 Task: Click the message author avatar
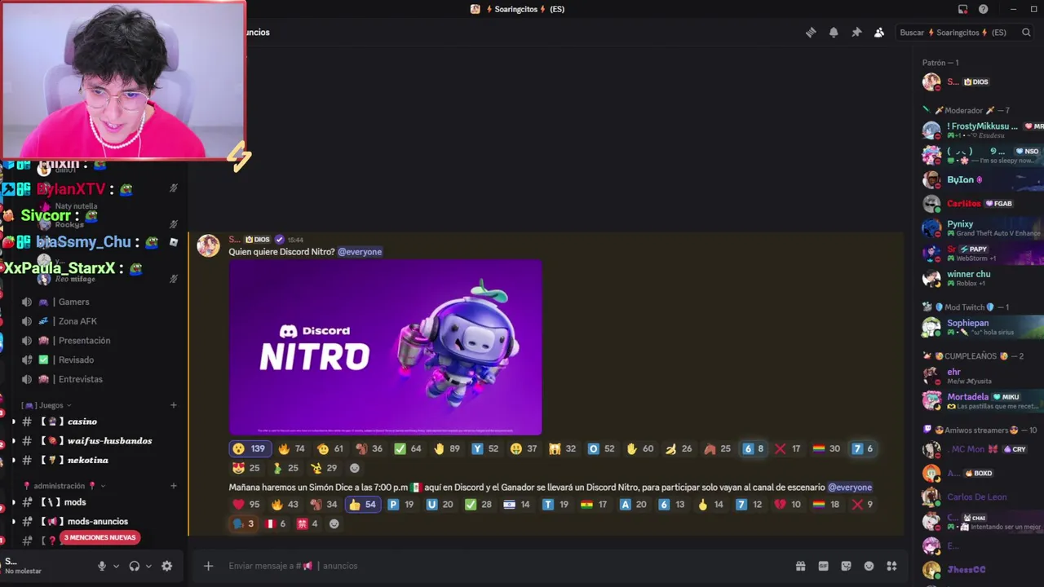(208, 245)
